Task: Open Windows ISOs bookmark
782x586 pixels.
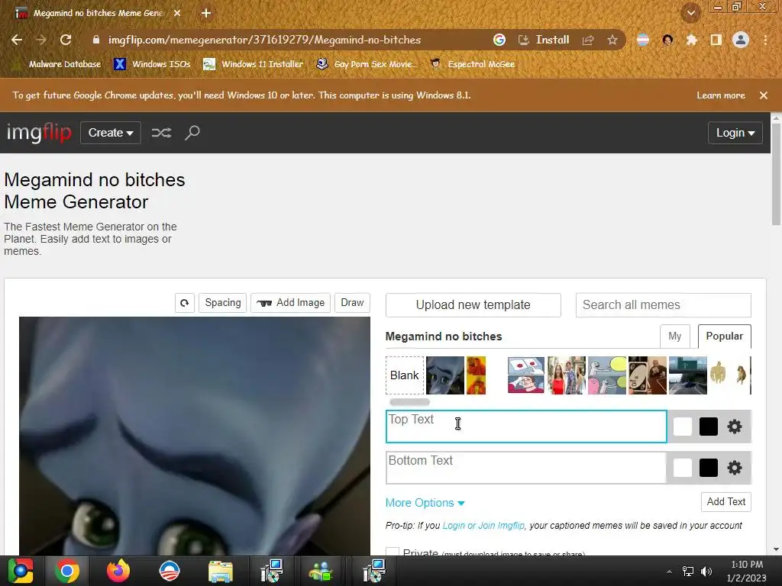Action: [x=153, y=64]
